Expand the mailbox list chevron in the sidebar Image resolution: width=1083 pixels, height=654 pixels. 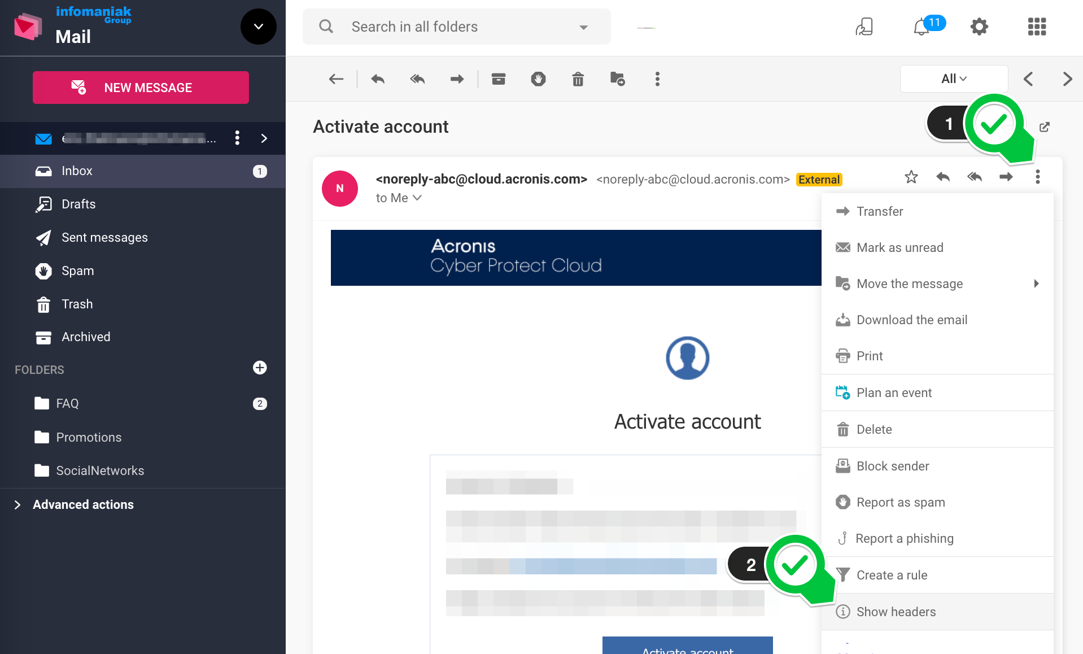click(x=264, y=138)
